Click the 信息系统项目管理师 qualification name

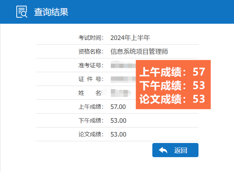tap(139, 52)
